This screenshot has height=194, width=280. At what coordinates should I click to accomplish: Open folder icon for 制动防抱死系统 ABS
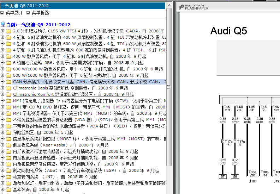coord(8,170)
